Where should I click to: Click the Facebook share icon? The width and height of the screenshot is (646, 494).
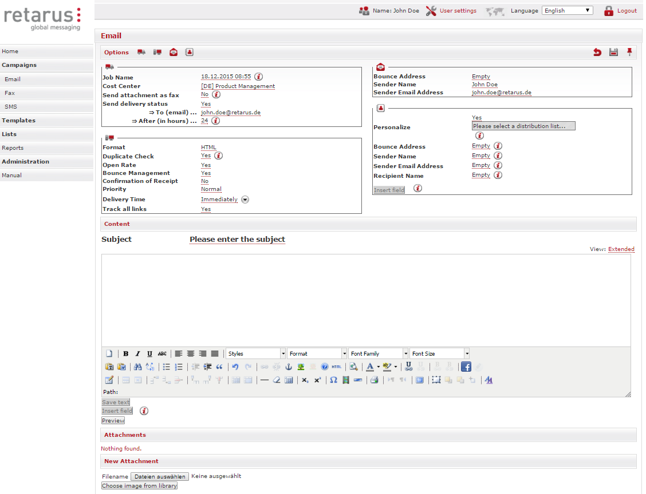point(466,367)
